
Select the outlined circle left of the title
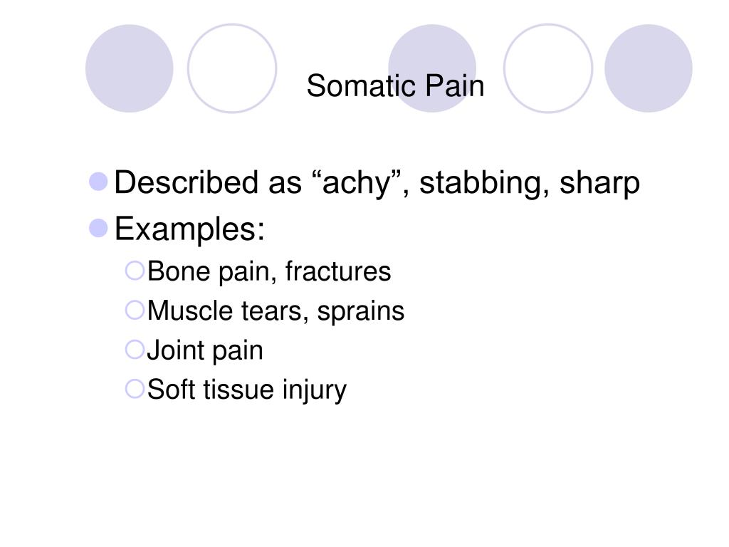(x=232, y=68)
